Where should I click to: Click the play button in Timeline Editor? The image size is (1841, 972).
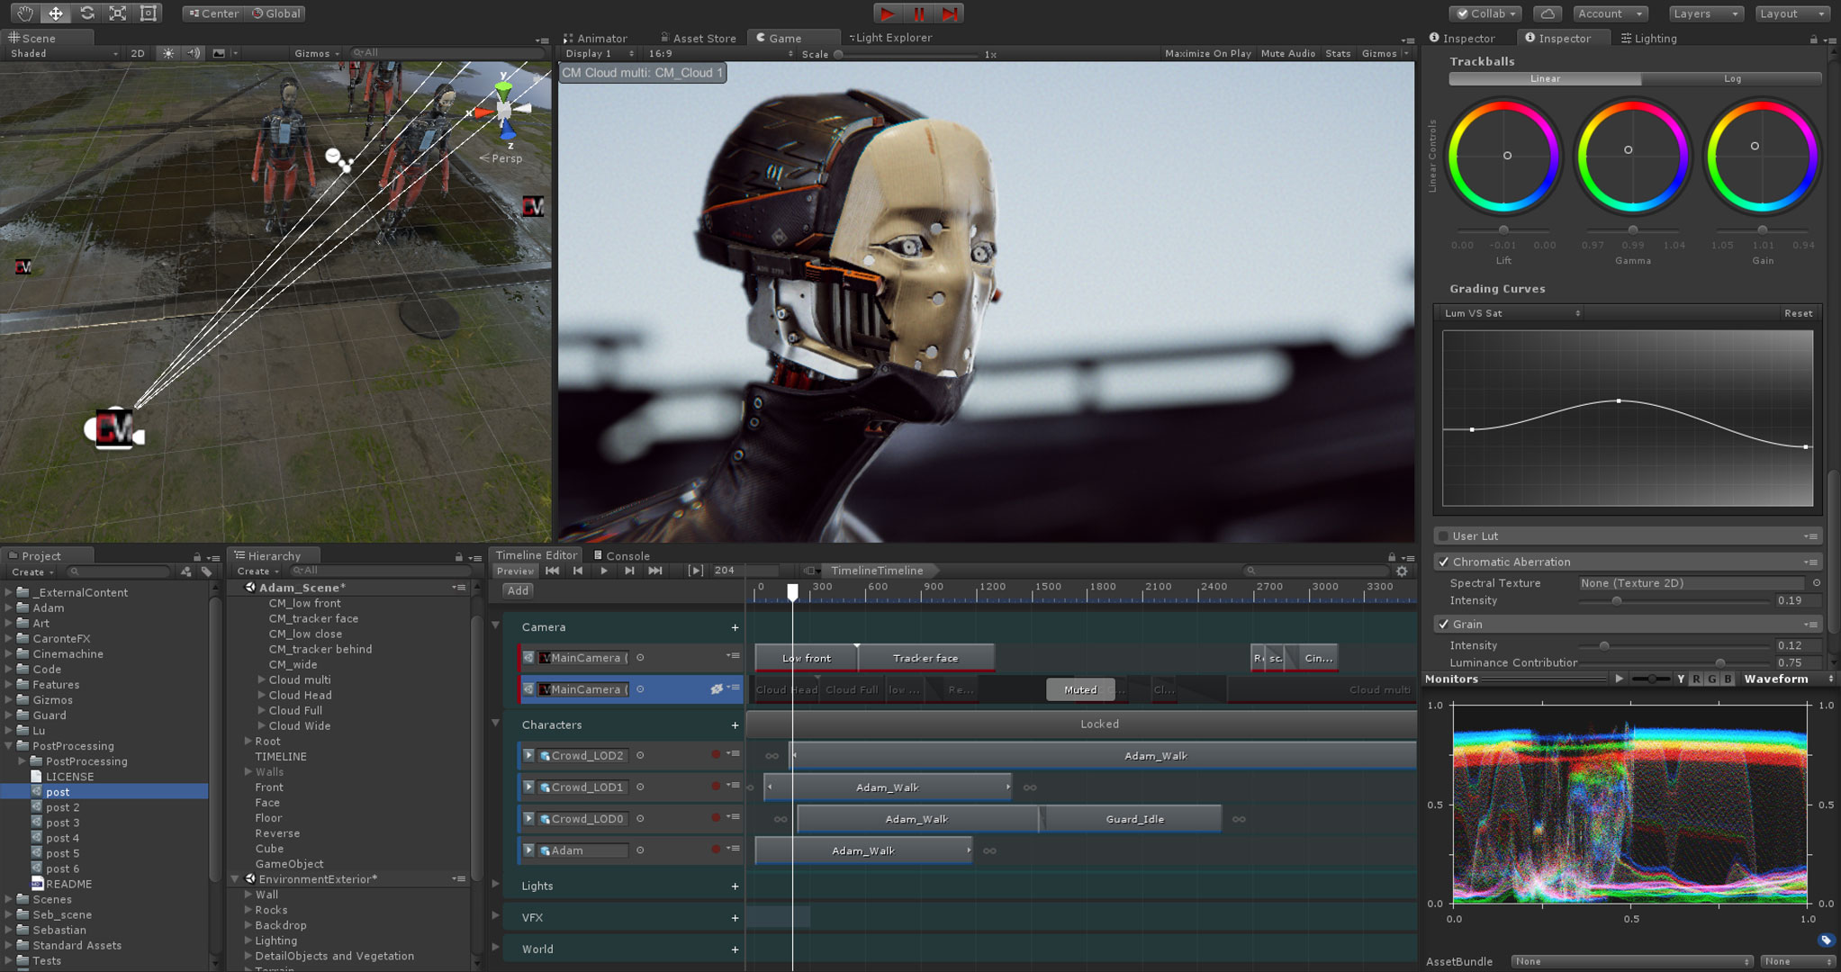tap(601, 570)
